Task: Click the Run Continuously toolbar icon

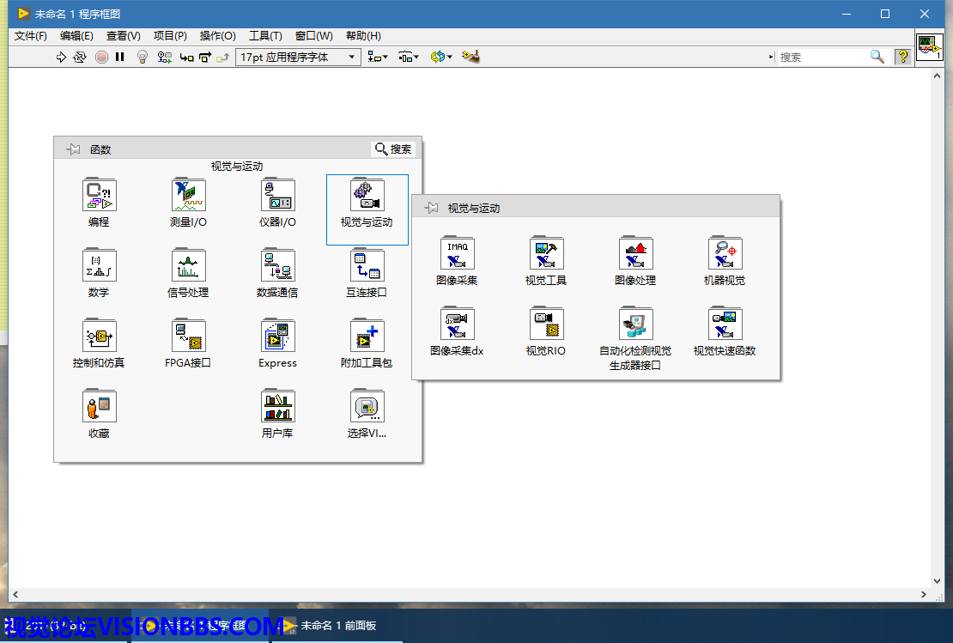Action: 80,57
